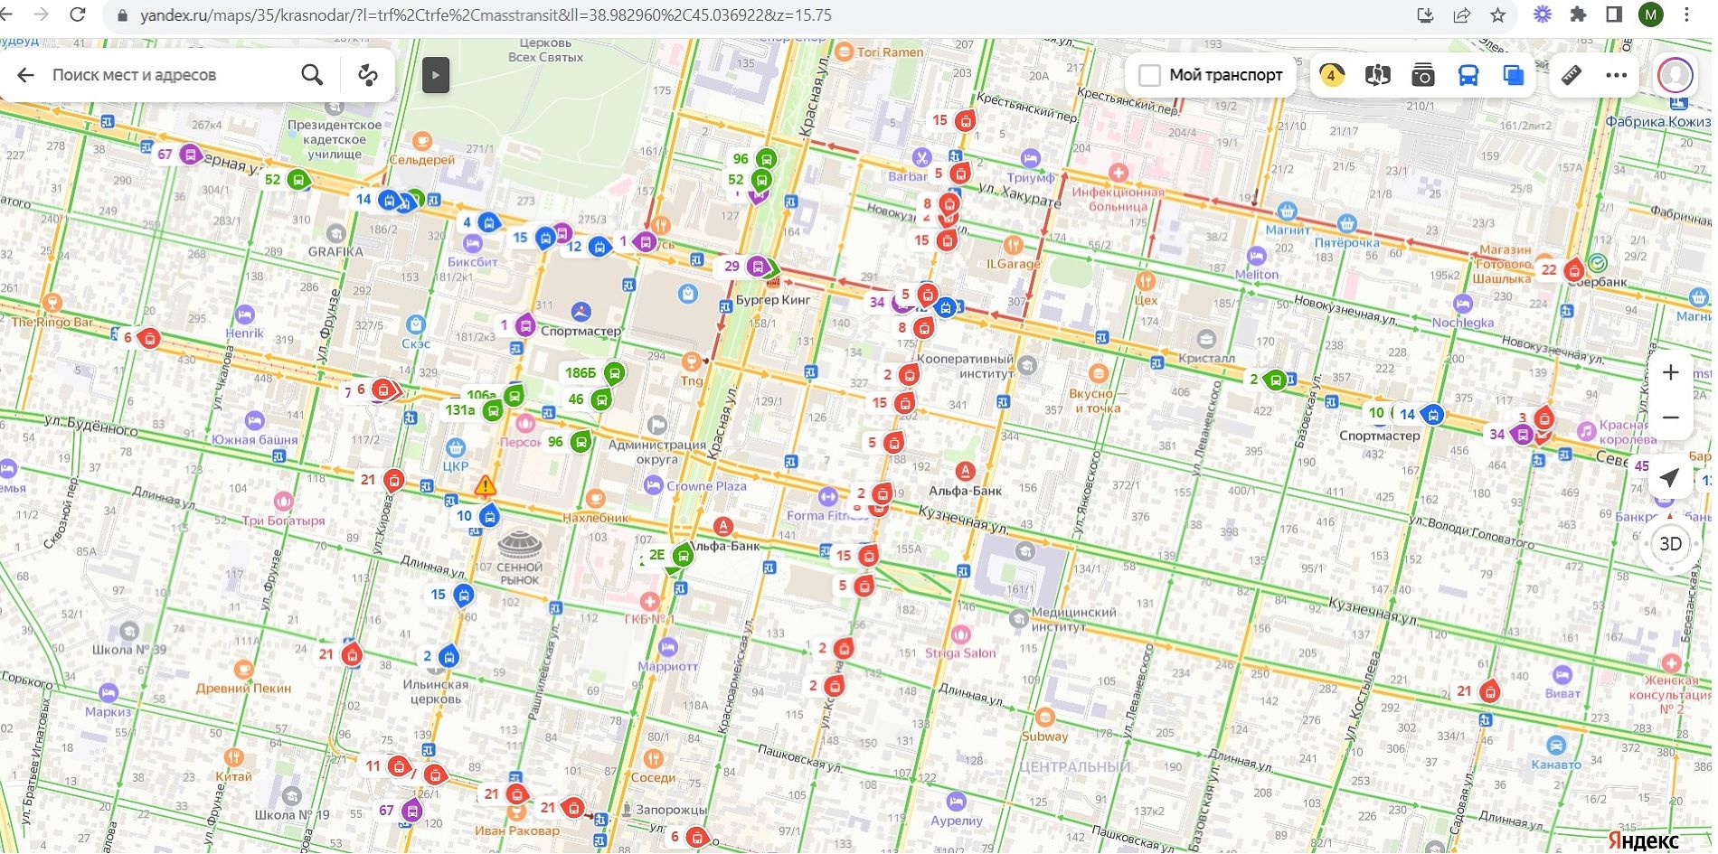Open the three-dots more menu
The width and height of the screenshot is (1718, 854).
click(x=1617, y=76)
